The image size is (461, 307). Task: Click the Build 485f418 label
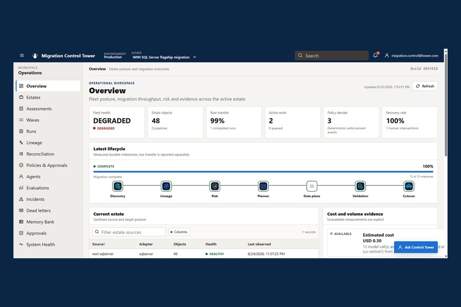point(424,69)
